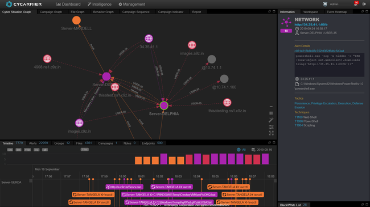This screenshot has height=207, width=370.
Task: Click the Admin avatar icon
Action: [325, 4]
